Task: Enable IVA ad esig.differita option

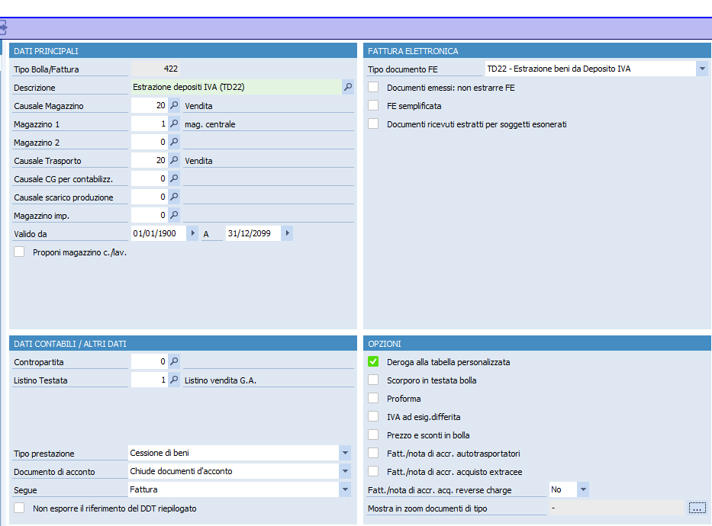Action: point(373,416)
